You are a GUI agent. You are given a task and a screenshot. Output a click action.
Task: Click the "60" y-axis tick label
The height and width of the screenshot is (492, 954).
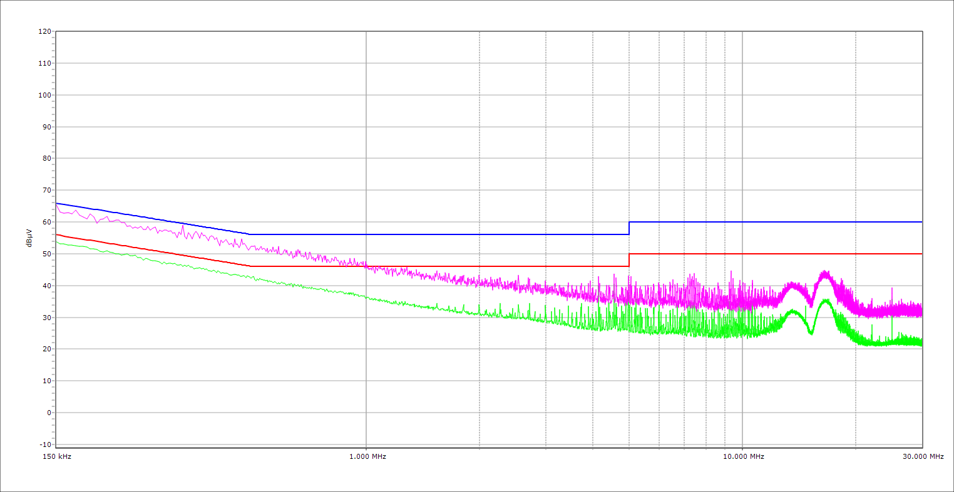click(x=46, y=222)
